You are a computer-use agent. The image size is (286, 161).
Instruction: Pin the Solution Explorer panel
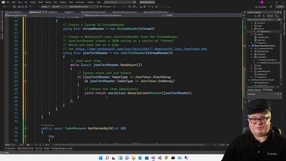(278, 12)
